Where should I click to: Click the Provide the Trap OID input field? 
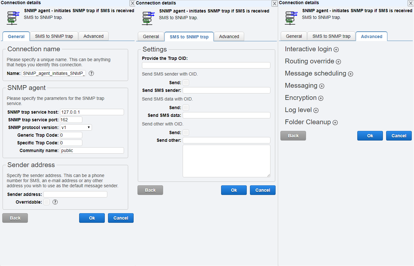click(x=206, y=65)
